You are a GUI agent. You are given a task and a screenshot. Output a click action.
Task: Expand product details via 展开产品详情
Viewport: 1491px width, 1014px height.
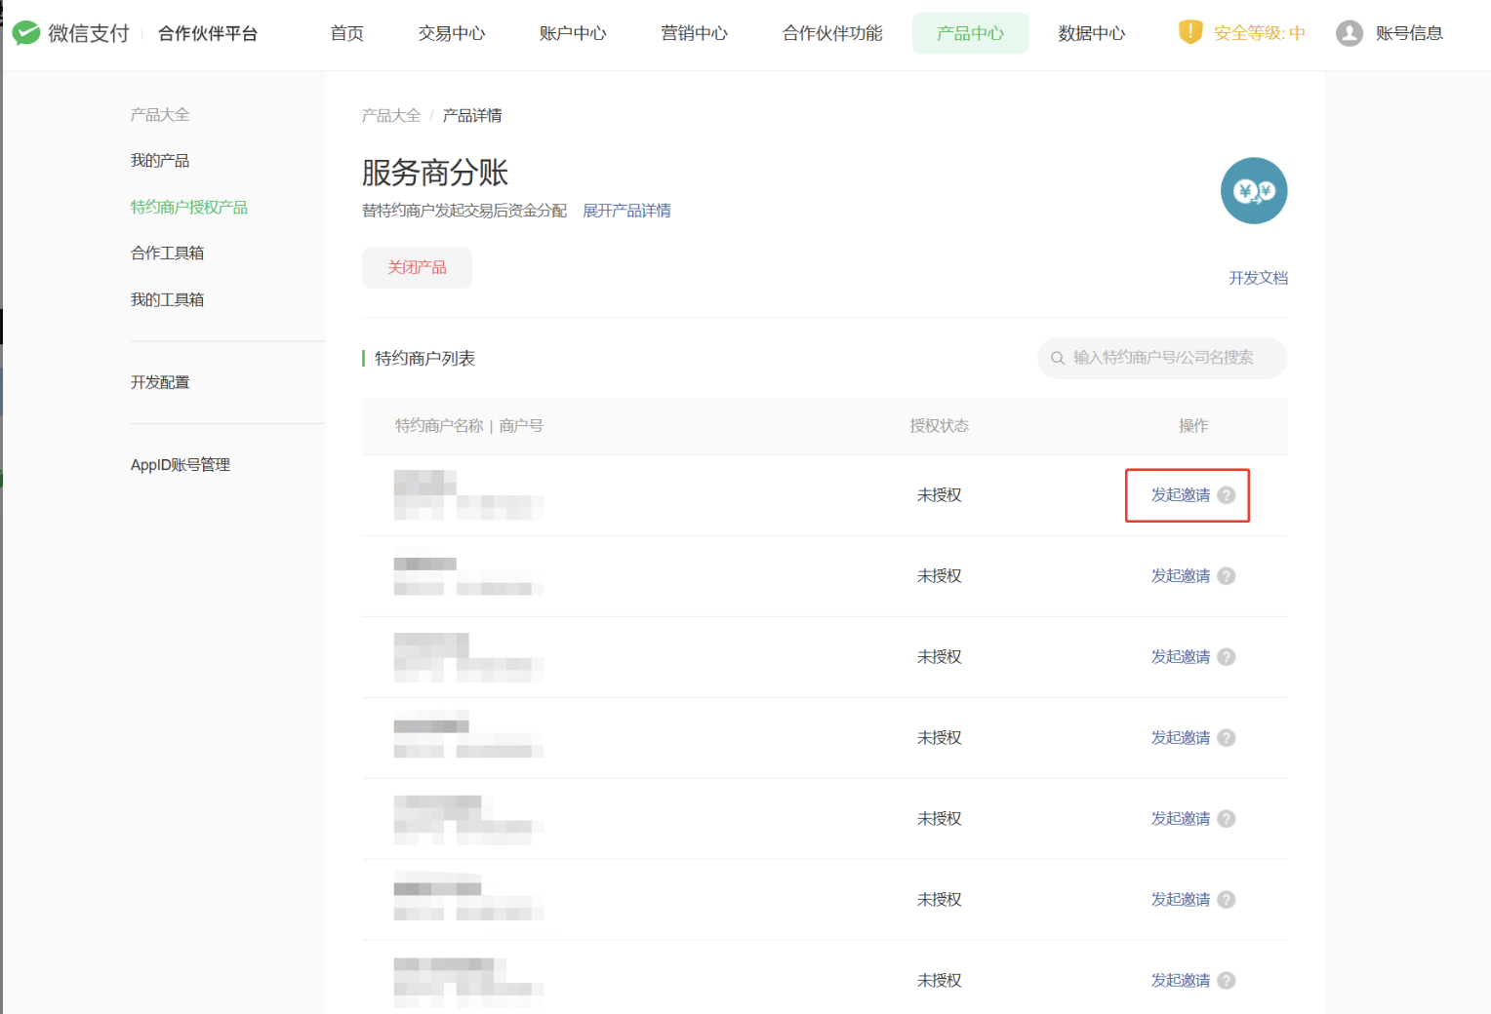pos(626,211)
